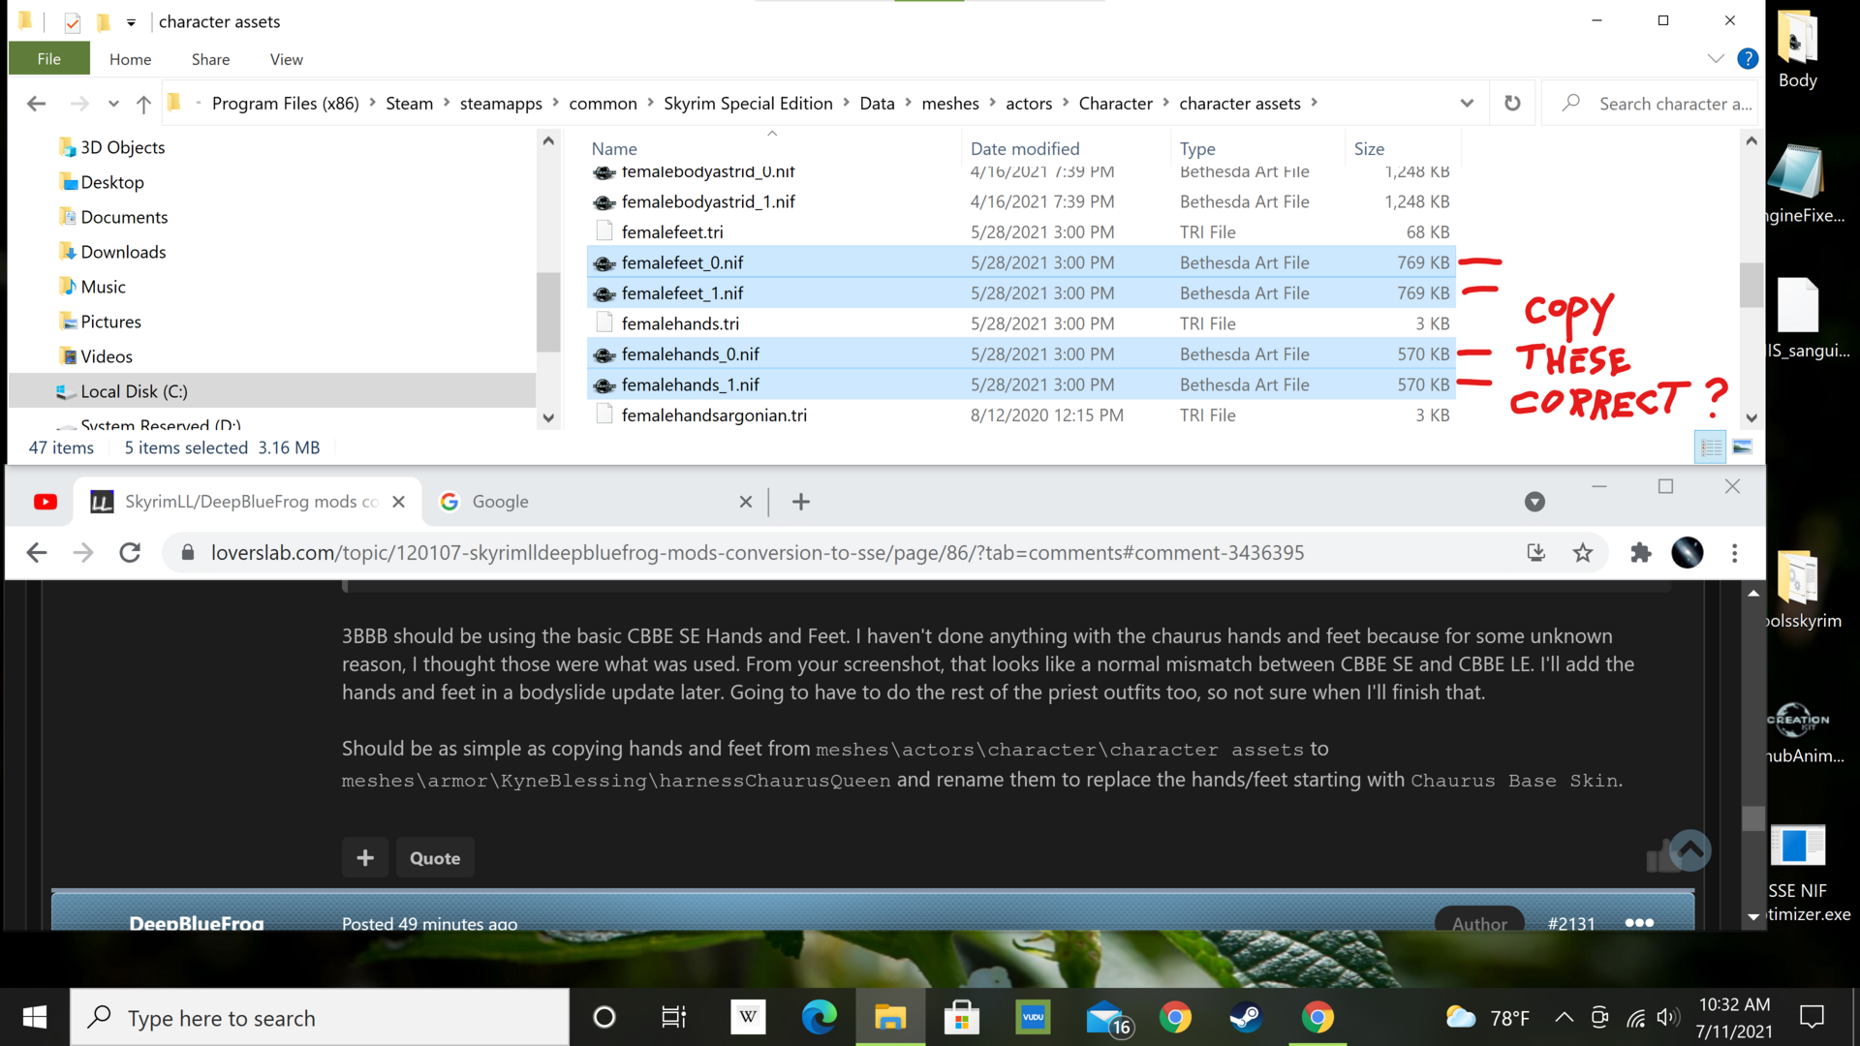Click the file list vertical scrollbar thumb
1860x1046 pixels.
[x=1751, y=285]
